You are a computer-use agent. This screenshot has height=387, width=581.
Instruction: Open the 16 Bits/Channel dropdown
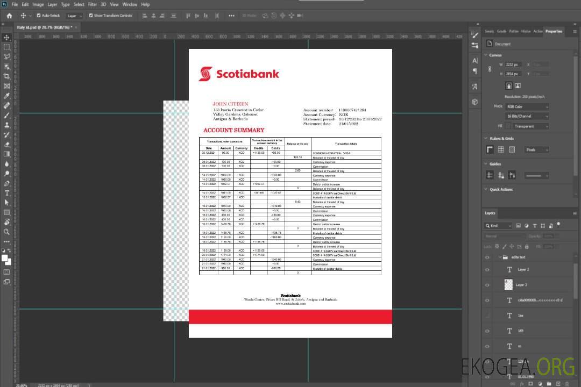(x=527, y=116)
